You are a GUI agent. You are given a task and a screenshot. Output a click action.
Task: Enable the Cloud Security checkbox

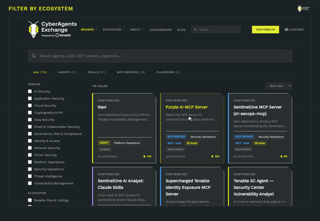30,106
